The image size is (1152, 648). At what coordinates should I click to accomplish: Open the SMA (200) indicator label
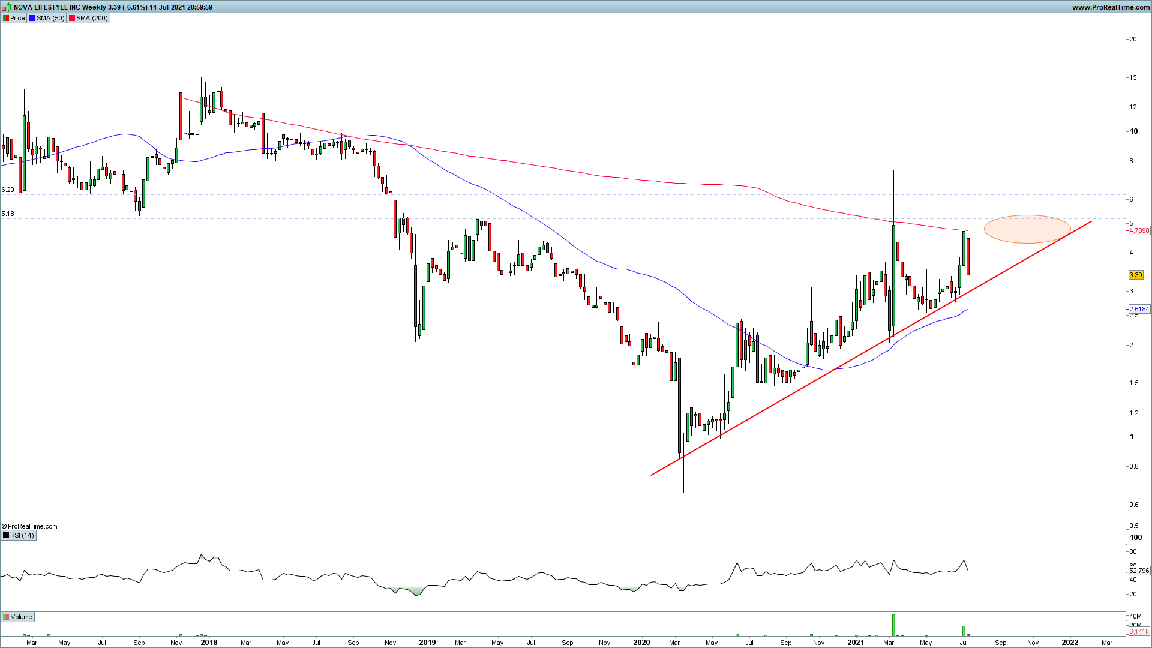click(92, 18)
